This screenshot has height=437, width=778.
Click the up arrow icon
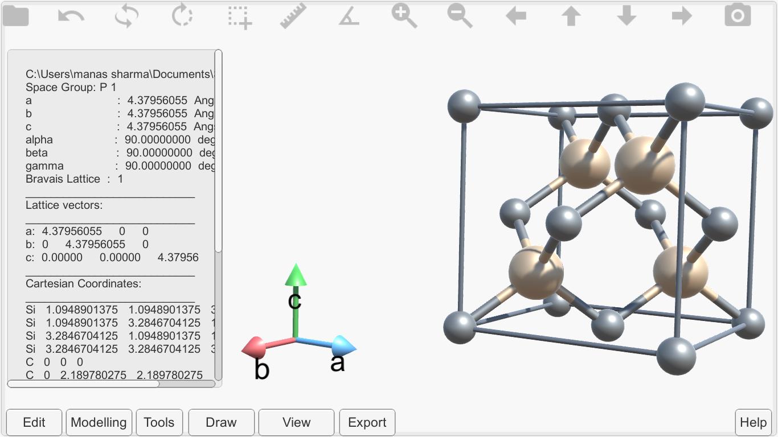571,16
